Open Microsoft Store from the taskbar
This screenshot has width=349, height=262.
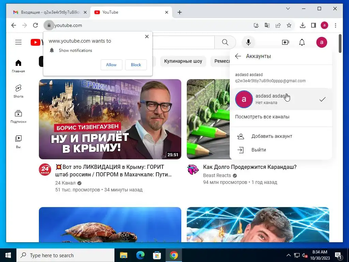(x=157, y=255)
